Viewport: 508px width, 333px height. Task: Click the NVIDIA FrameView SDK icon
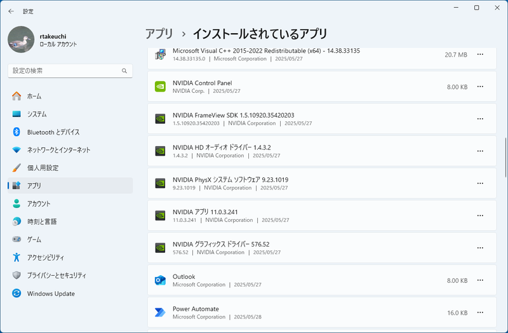click(160, 119)
